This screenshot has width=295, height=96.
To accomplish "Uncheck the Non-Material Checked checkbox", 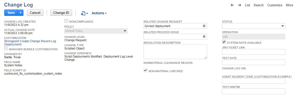I will 145,71.
